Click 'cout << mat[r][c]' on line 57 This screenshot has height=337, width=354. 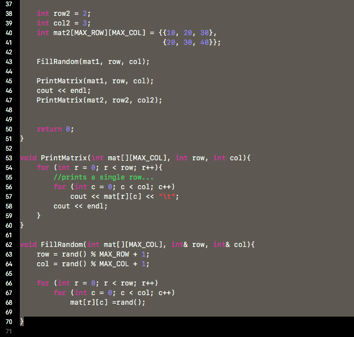point(106,197)
